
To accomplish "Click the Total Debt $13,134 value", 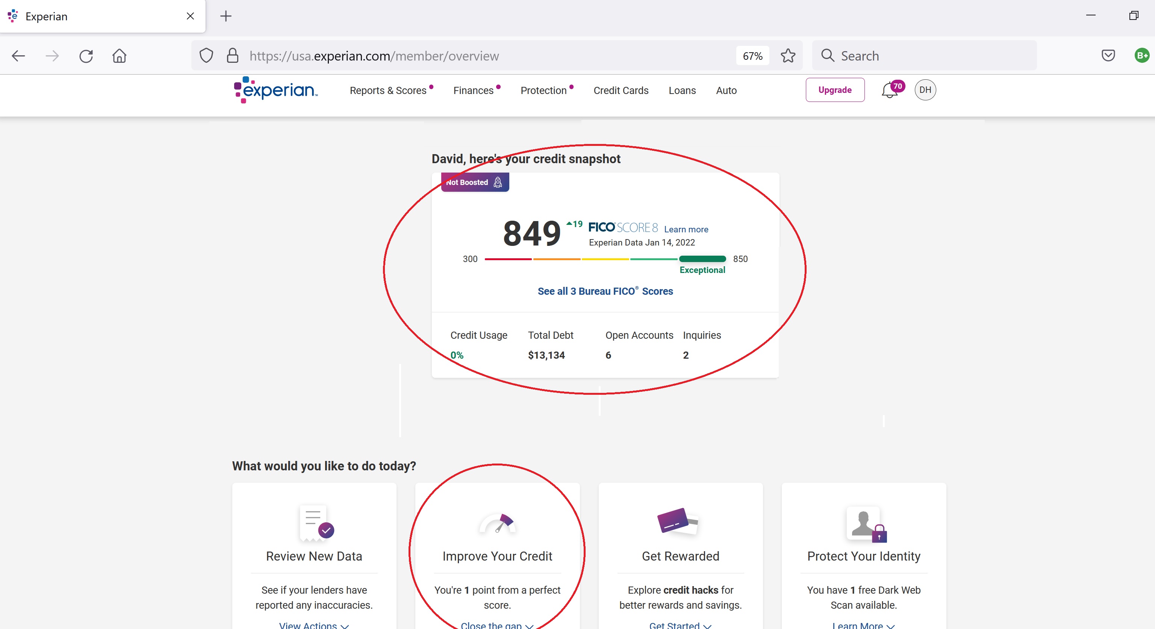I will click(546, 355).
